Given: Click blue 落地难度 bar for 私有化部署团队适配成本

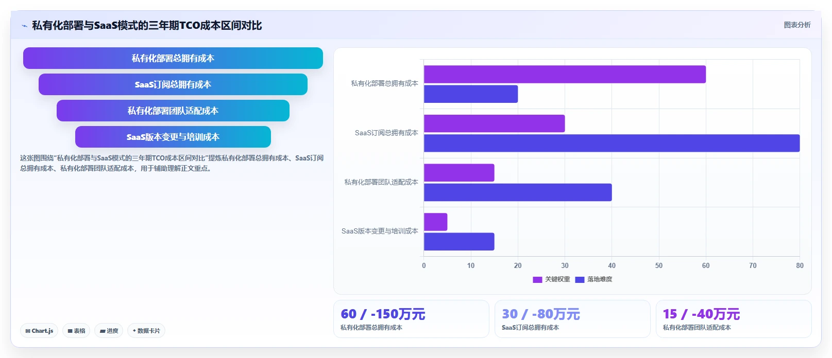Looking at the screenshot, I should click(518, 192).
